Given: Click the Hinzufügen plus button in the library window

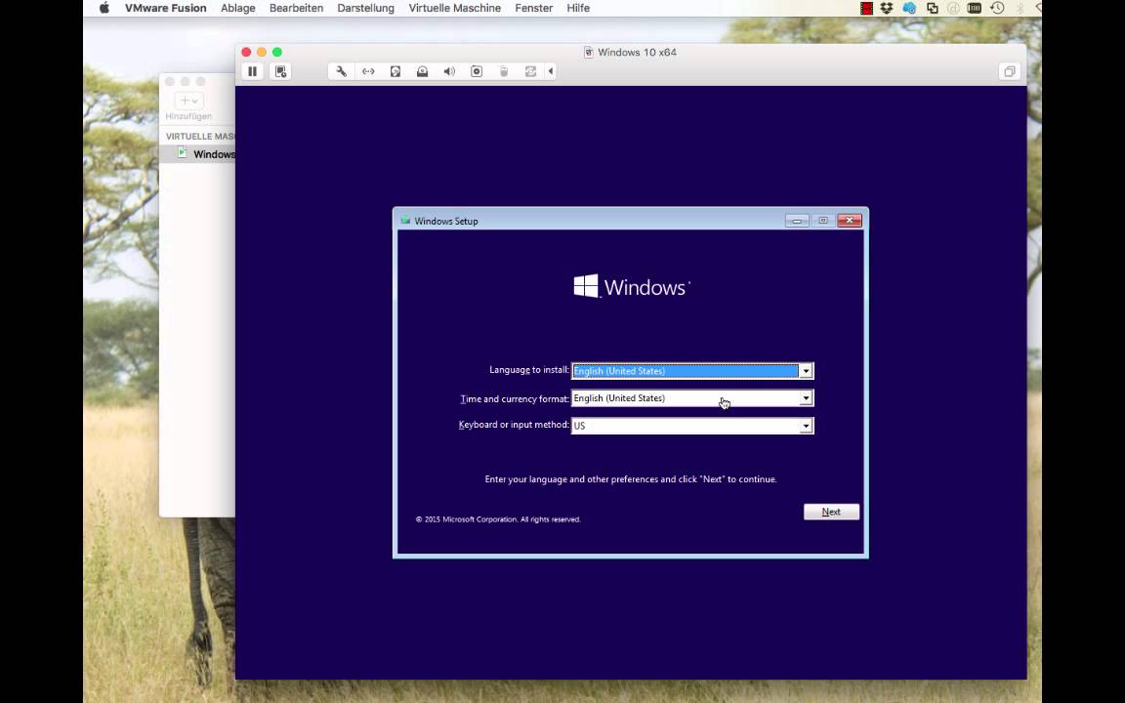Looking at the screenshot, I should click(x=188, y=101).
